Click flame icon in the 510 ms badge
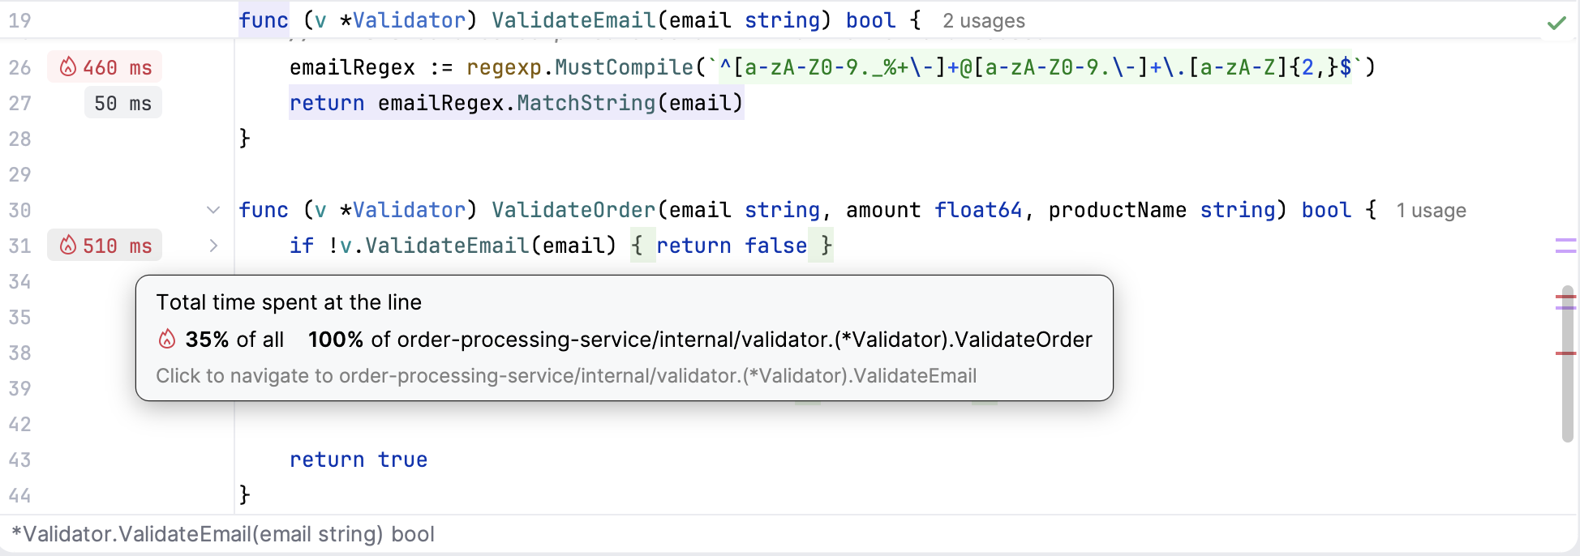 click(68, 246)
